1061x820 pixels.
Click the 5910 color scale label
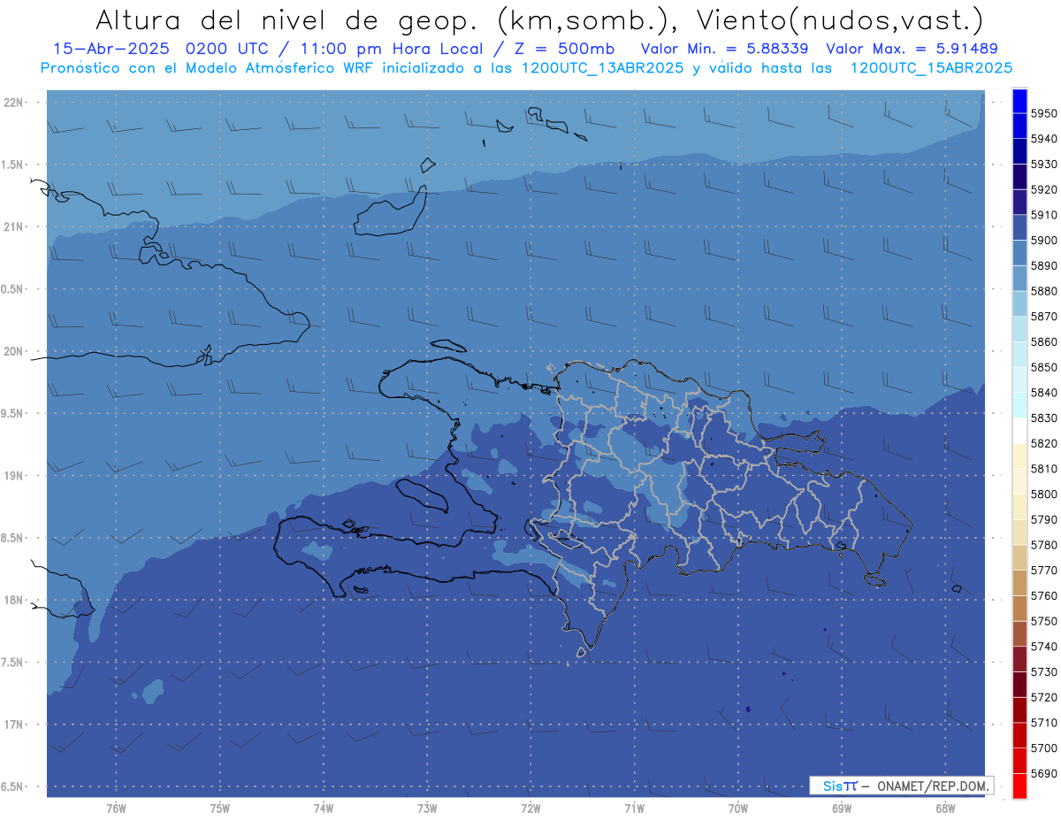(x=1044, y=215)
